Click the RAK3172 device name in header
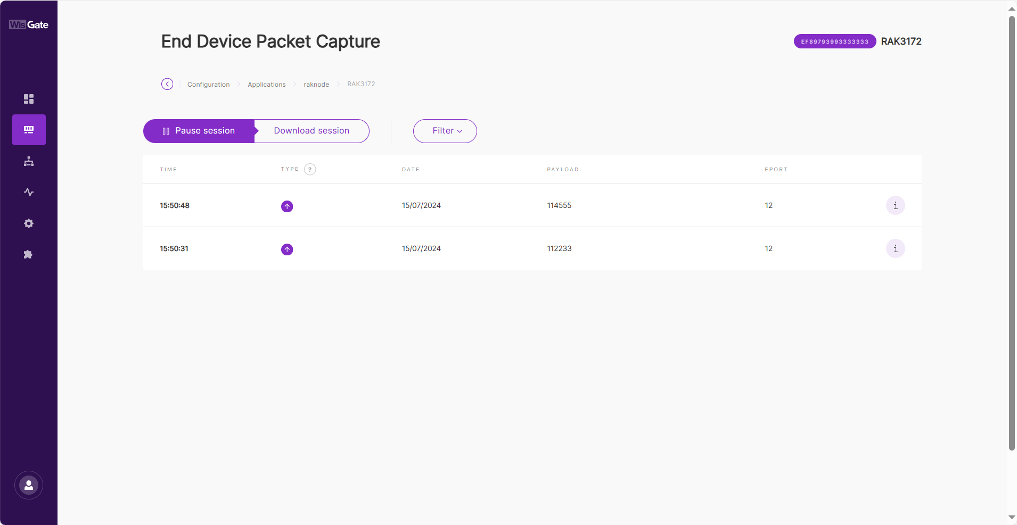This screenshot has height=525, width=1017. click(x=901, y=41)
